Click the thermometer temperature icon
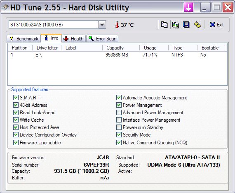Image resolution: width=235 pixels, height=193 pixels. [x=117, y=25]
